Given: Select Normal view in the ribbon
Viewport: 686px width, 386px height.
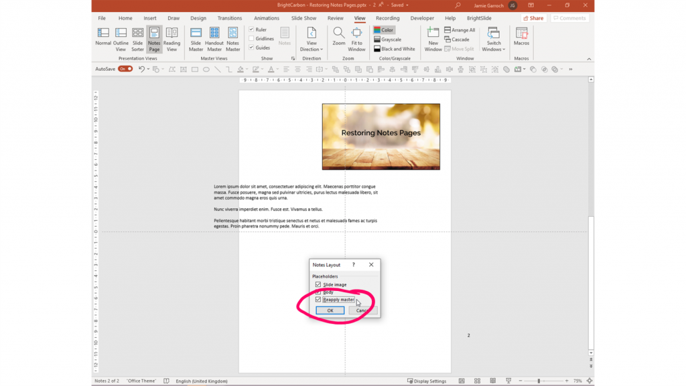Looking at the screenshot, I should (x=103, y=39).
